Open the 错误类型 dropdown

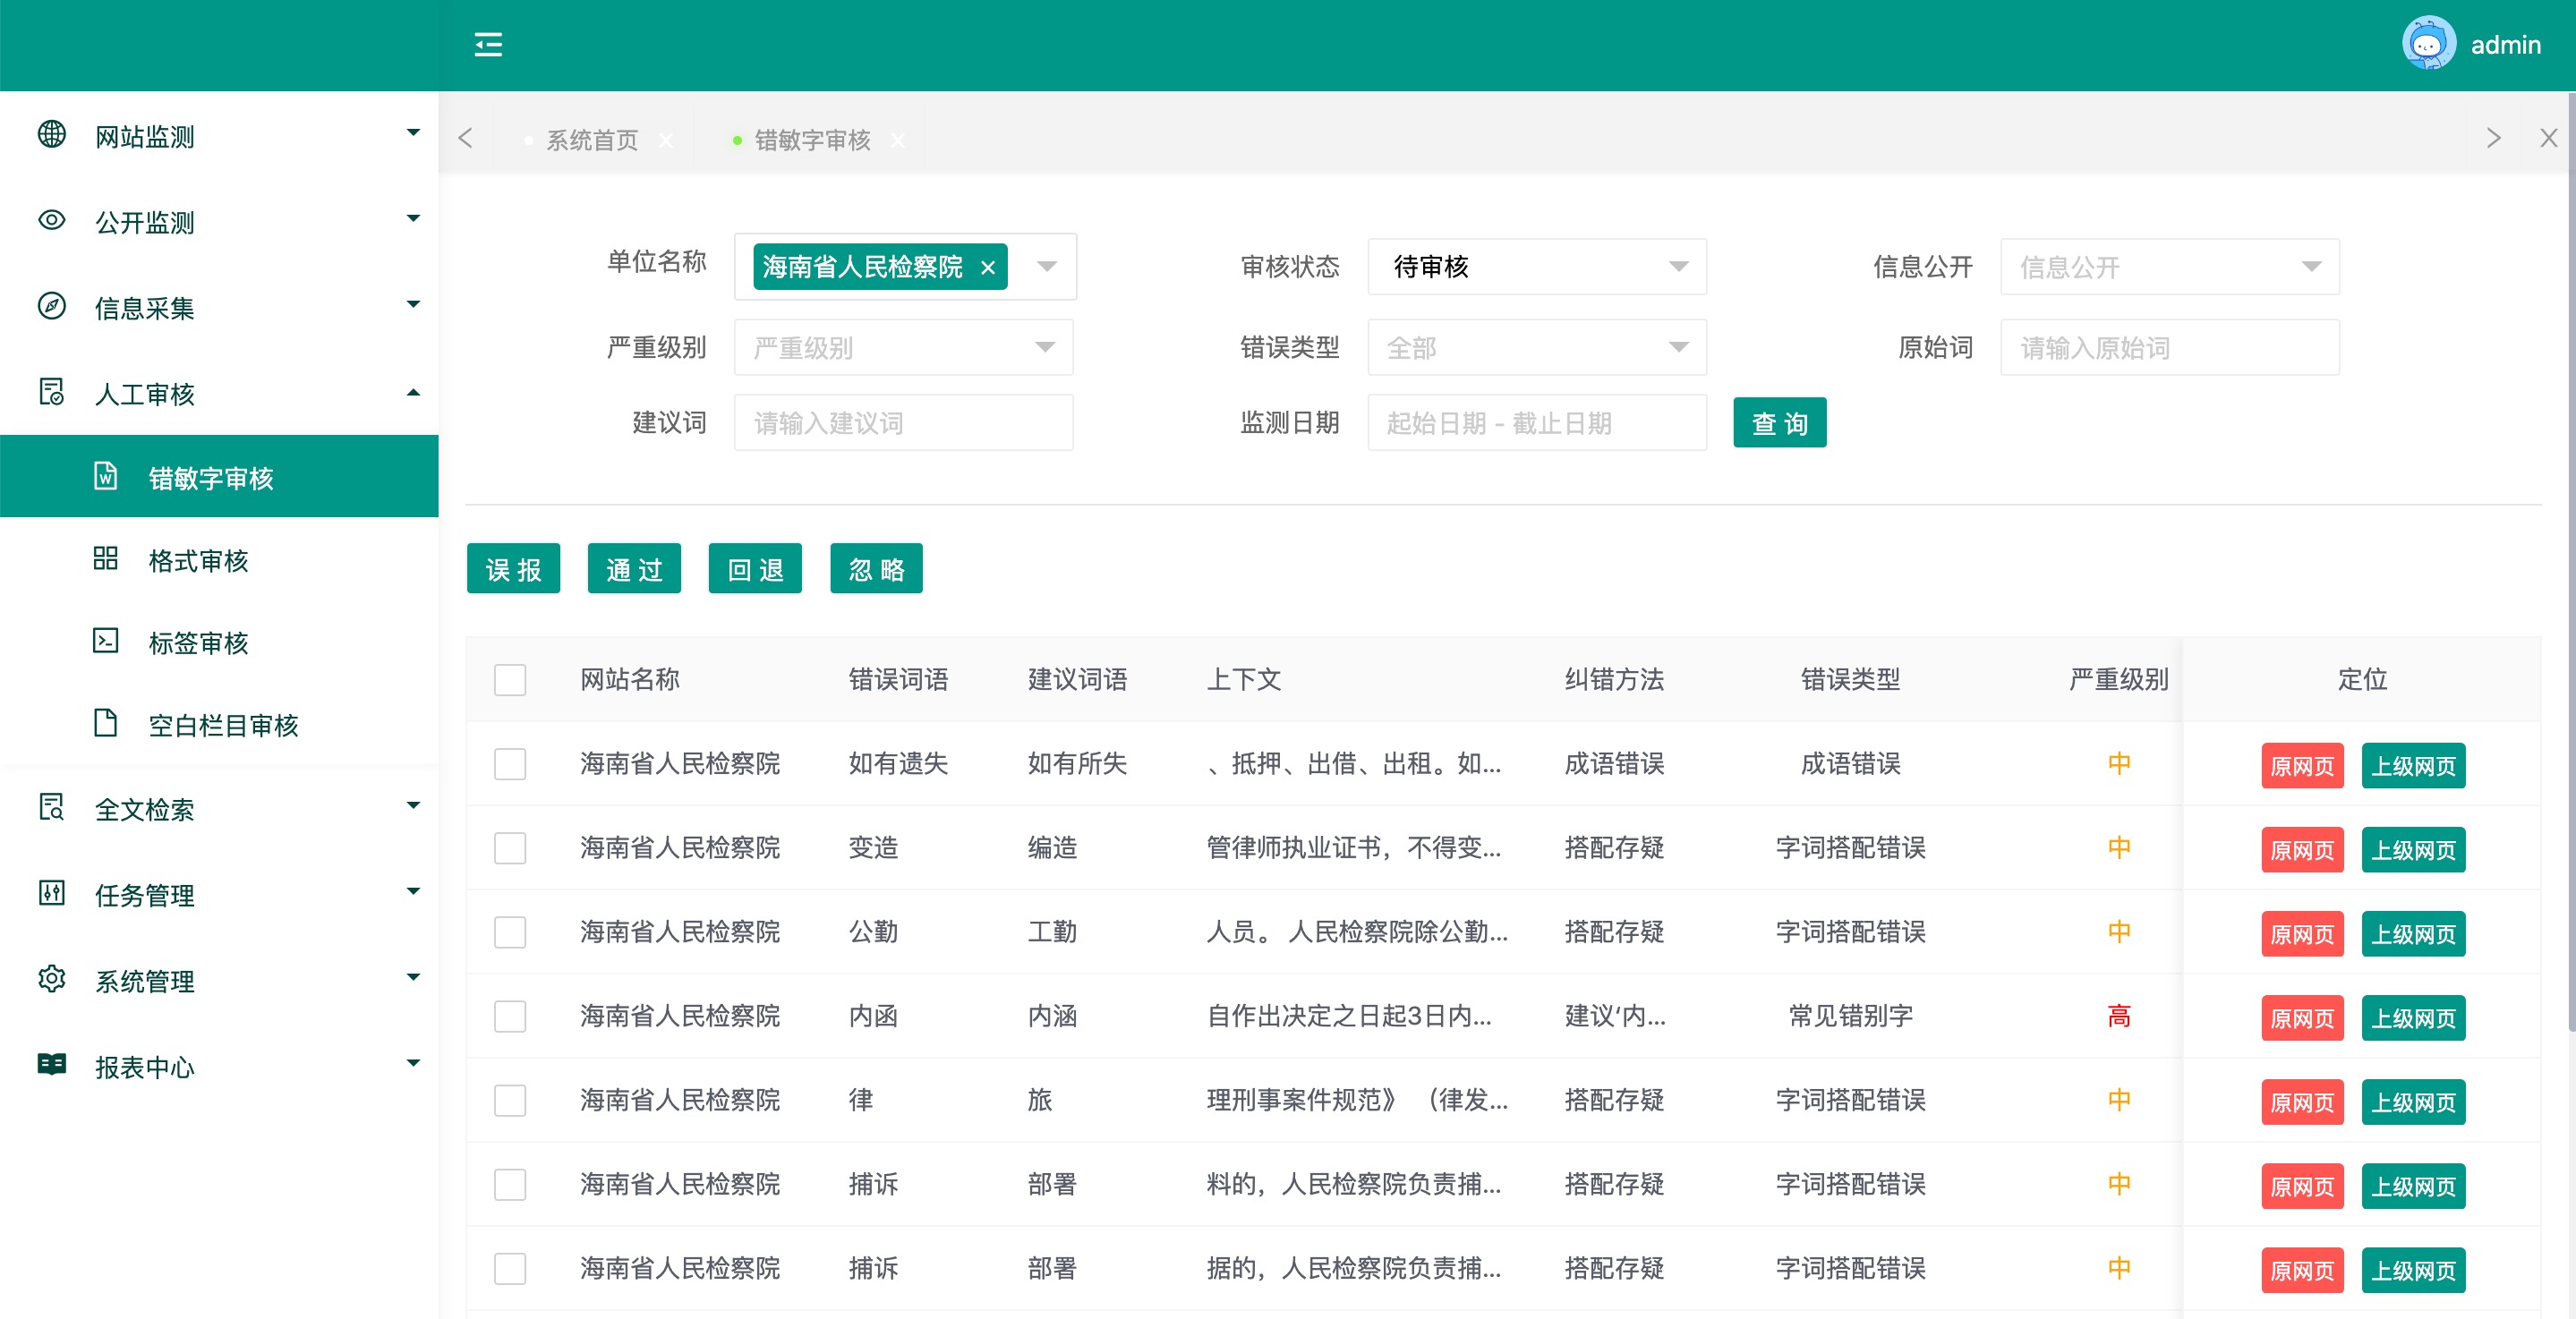point(1537,348)
